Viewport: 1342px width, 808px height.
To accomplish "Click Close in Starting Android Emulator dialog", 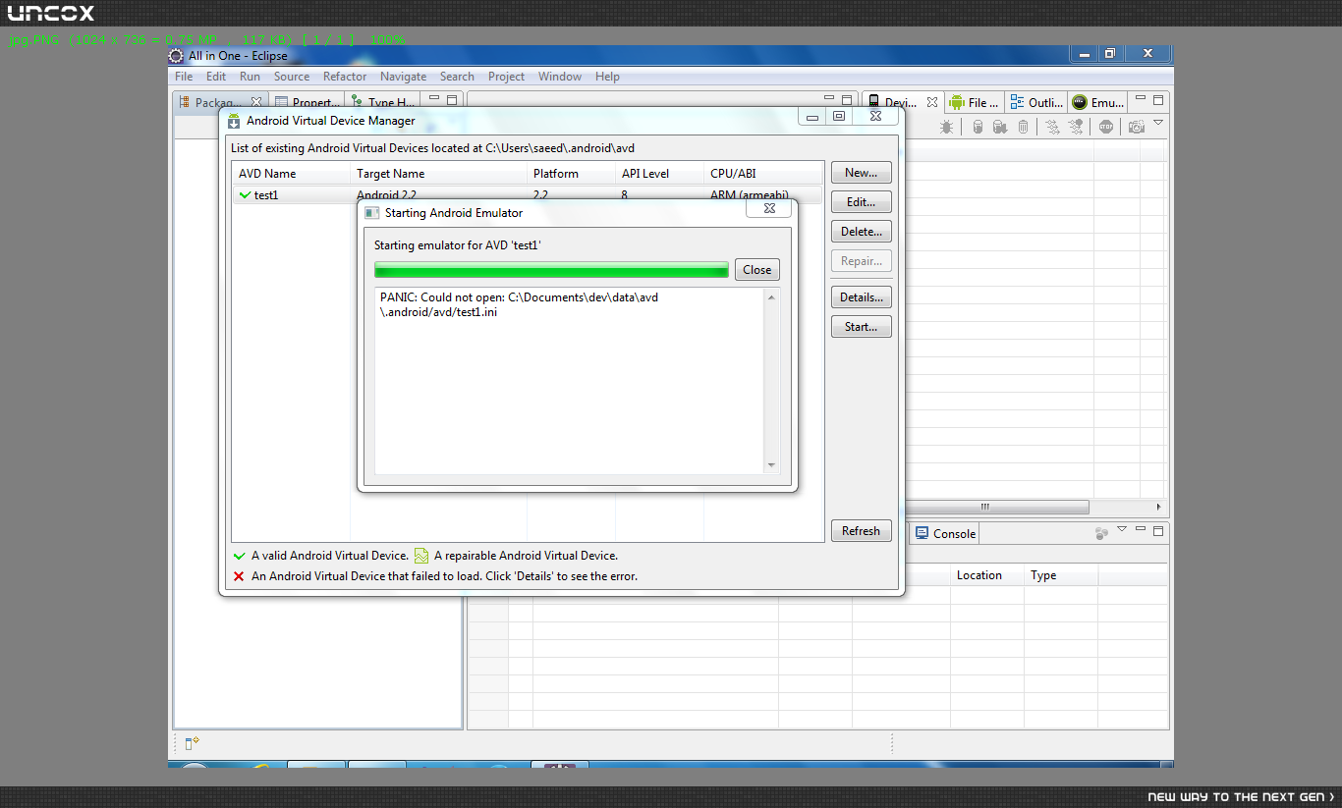I will pos(756,270).
